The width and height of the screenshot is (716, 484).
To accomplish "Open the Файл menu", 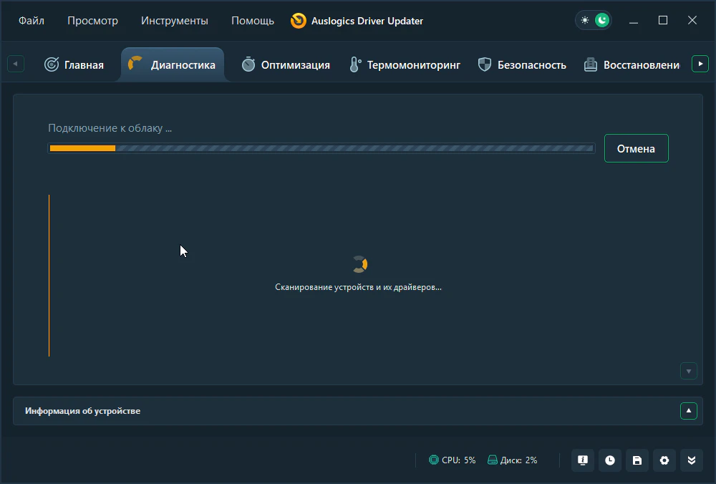I will point(32,21).
